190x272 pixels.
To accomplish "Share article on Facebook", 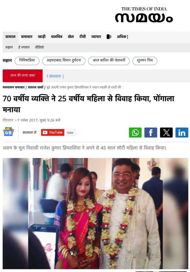I will (151, 133).
